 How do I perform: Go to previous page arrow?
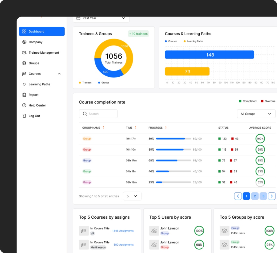click(238, 196)
